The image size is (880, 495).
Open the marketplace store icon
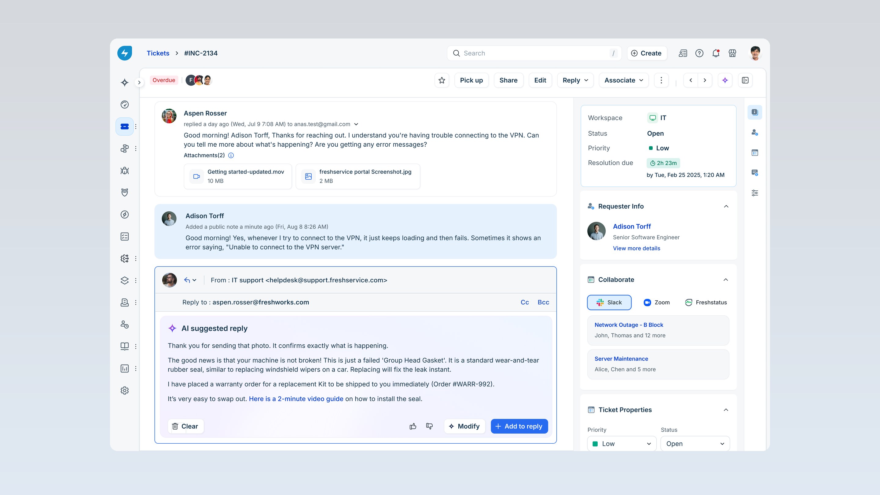(x=732, y=53)
